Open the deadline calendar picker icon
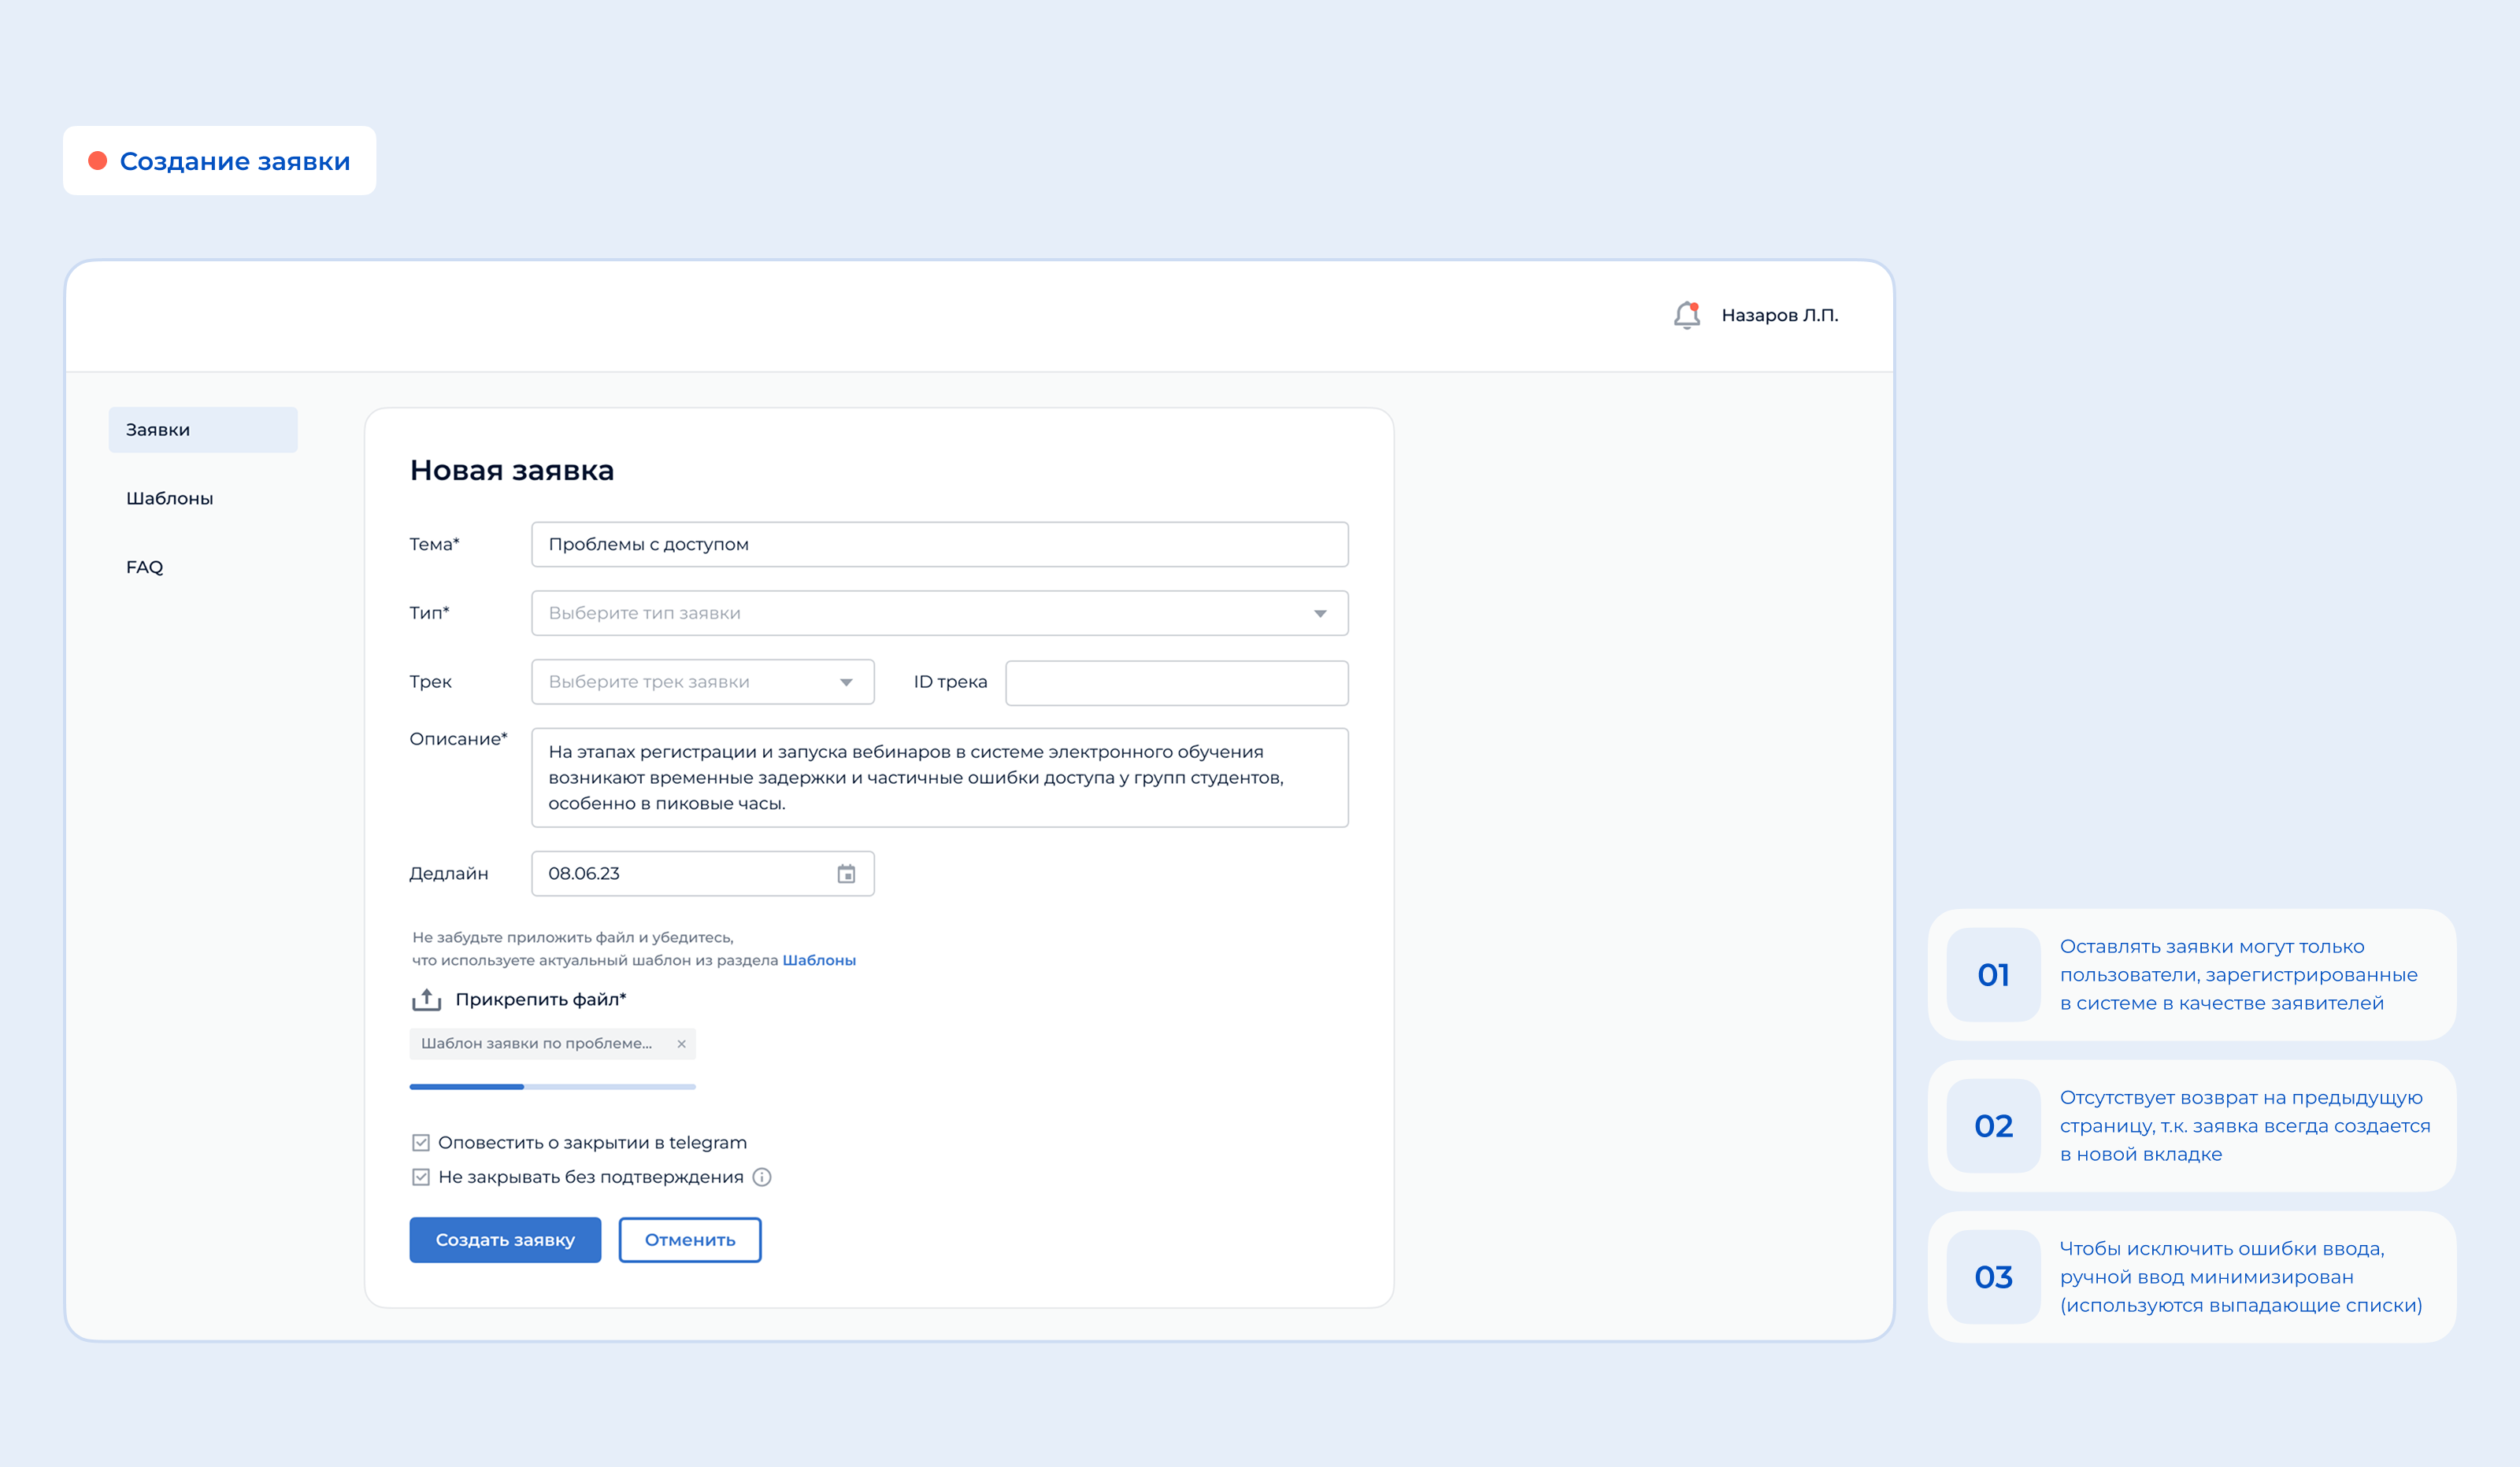This screenshot has height=1467, width=2520. 846,874
